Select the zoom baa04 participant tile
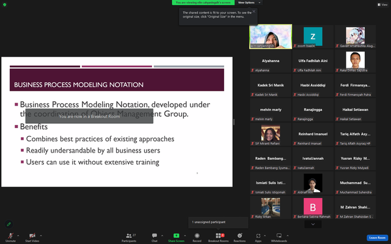The height and width of the screenshot is (244, 391). pyautogui.click(x=313, y=37)
